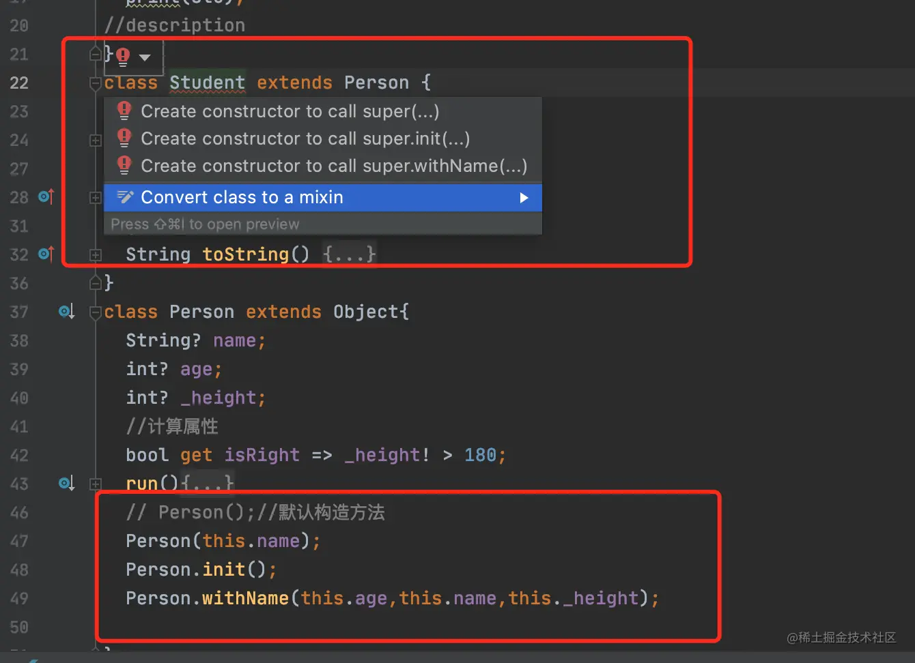Click 'this.name' parameter in Person(this.name)
Viewport: 915px width, 663px height.
tap(251, 541)
